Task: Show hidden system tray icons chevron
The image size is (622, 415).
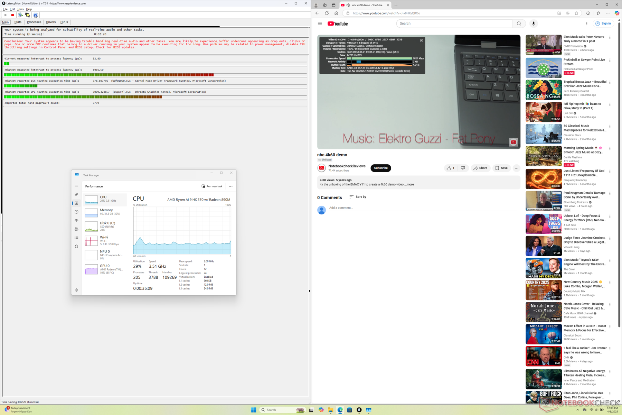Action: [578, 410]
